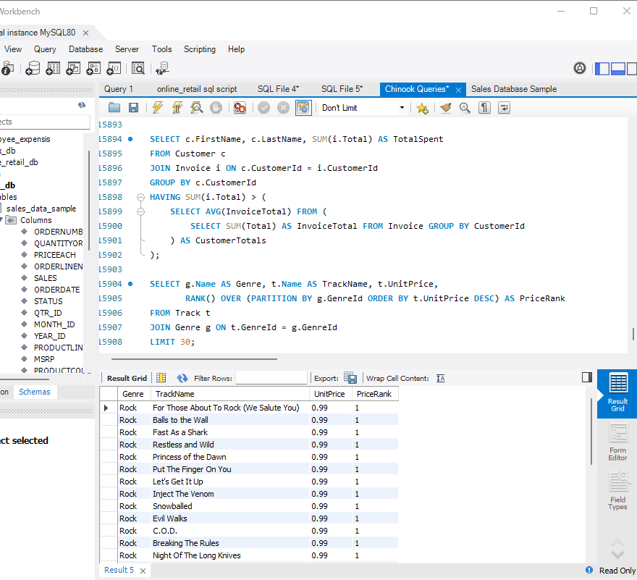Toggle word wrap in SQL editor
Screen dimensions: 637x580
[x=504, y=108]
